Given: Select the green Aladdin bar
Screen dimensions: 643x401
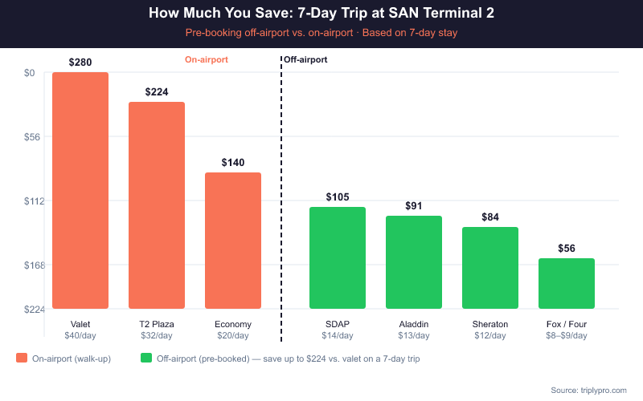Looking at the screenshot, I should coord(414,262).
